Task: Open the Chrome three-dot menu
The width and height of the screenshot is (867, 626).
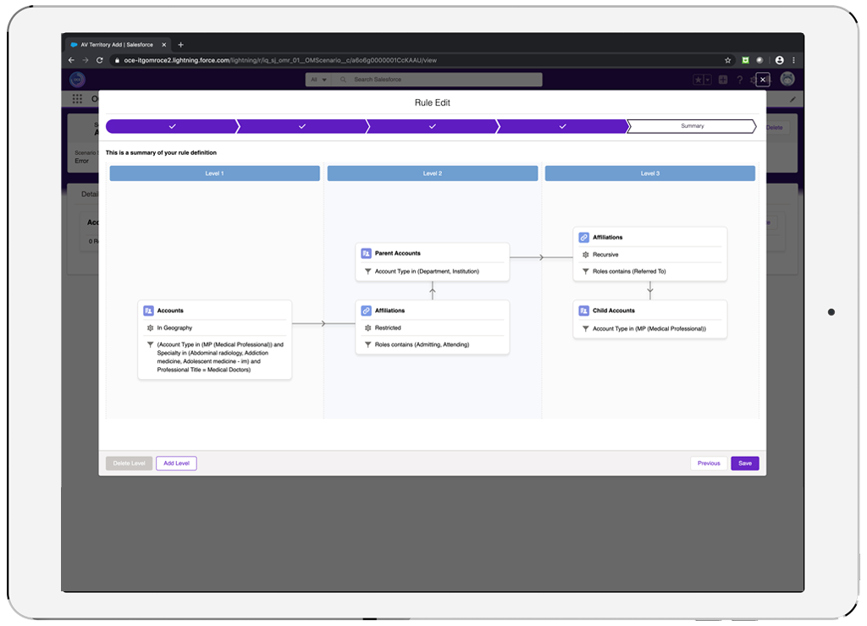Action: tap(794, 60)
